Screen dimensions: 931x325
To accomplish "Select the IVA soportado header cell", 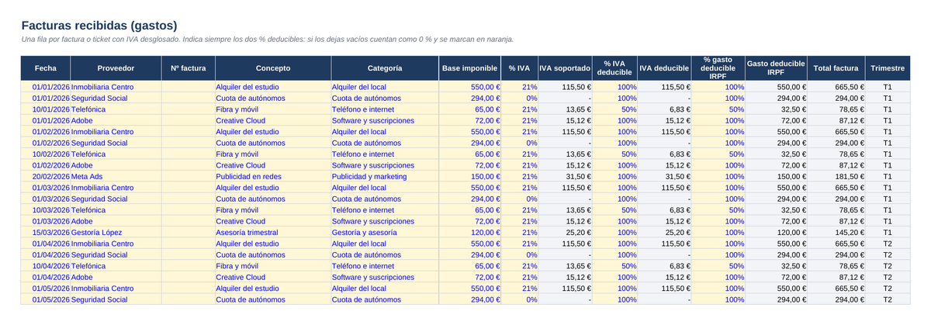I will (566, 68).
